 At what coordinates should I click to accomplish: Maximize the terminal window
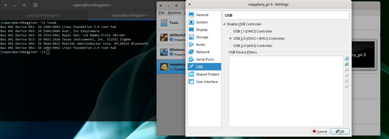24,5
